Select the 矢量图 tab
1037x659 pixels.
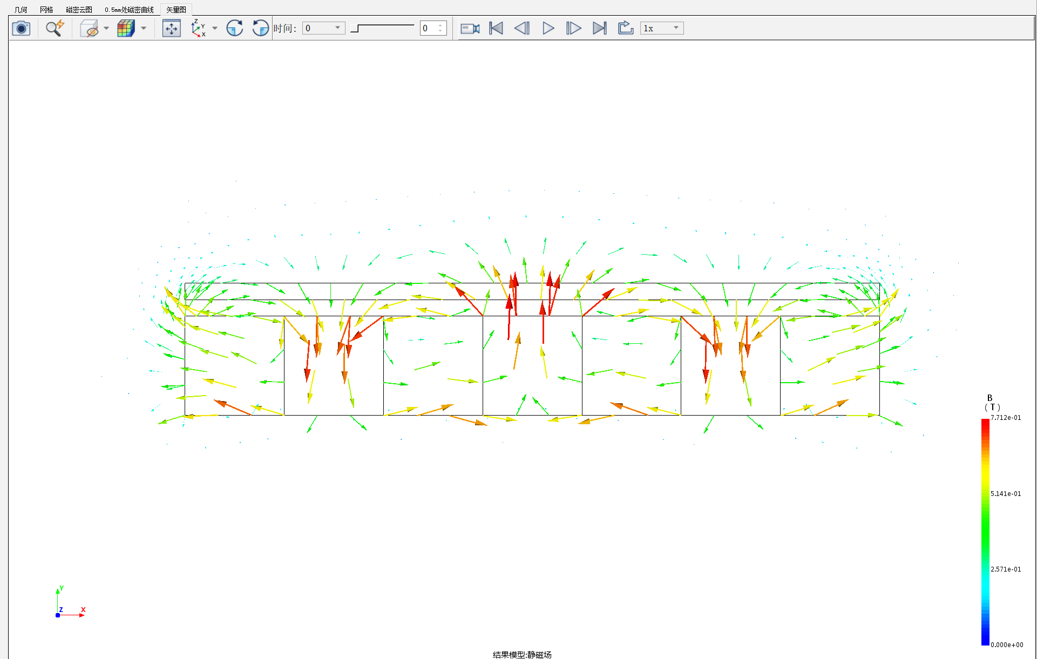176,10
